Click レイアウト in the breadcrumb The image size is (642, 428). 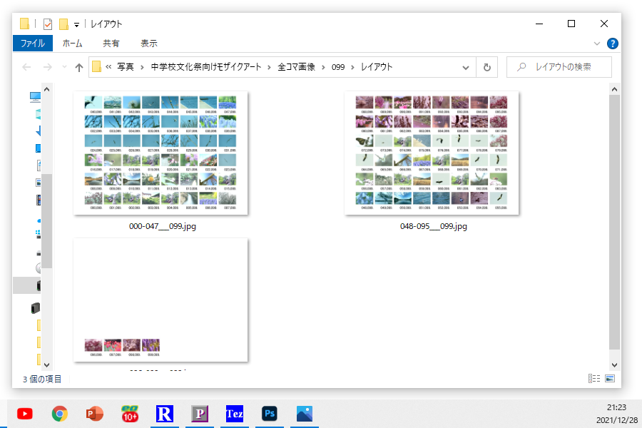pos(377,67)
